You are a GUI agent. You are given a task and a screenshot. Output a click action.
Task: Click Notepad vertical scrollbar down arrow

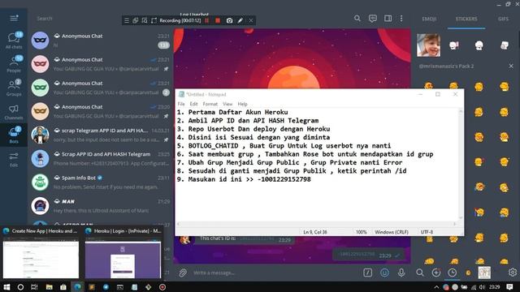[x=461, y=217]
